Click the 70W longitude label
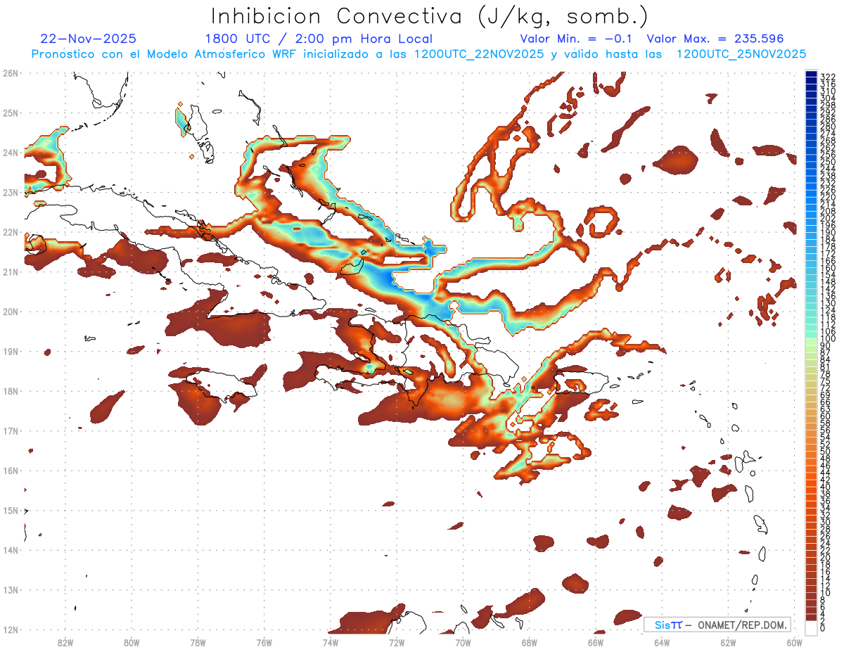Screen dimensions: 844x652 pyautogui.click(x=463, y=642)
